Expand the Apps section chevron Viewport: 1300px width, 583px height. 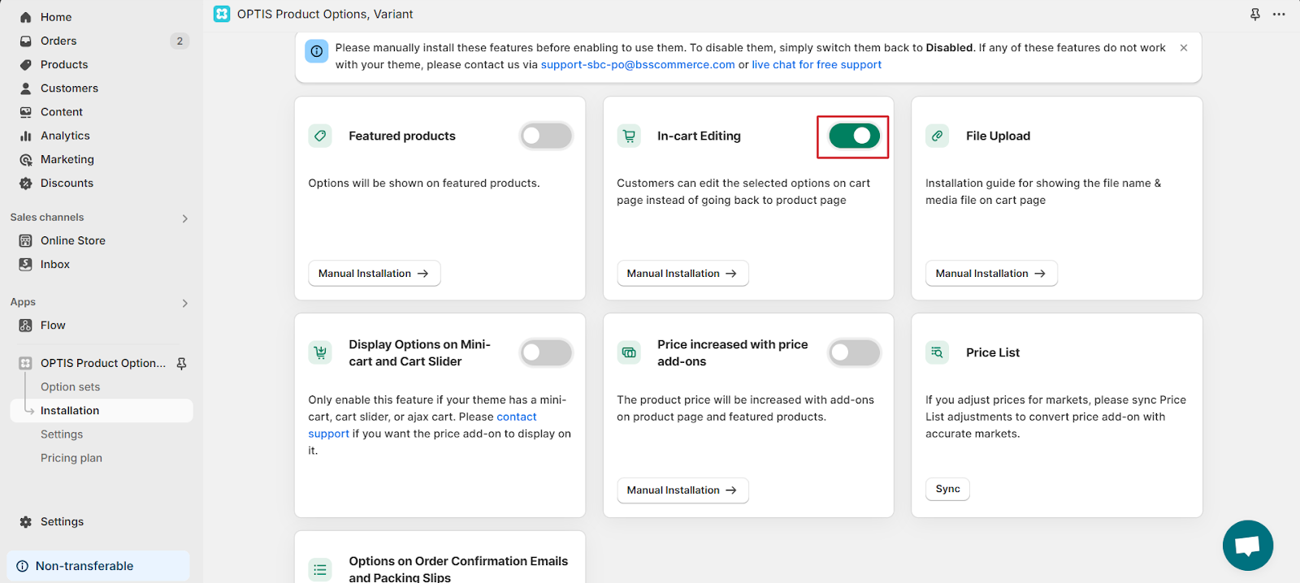click(185, 303)
